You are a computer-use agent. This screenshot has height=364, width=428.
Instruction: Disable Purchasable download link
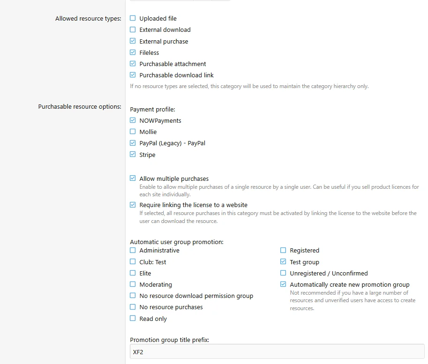[x=133, y=74]
